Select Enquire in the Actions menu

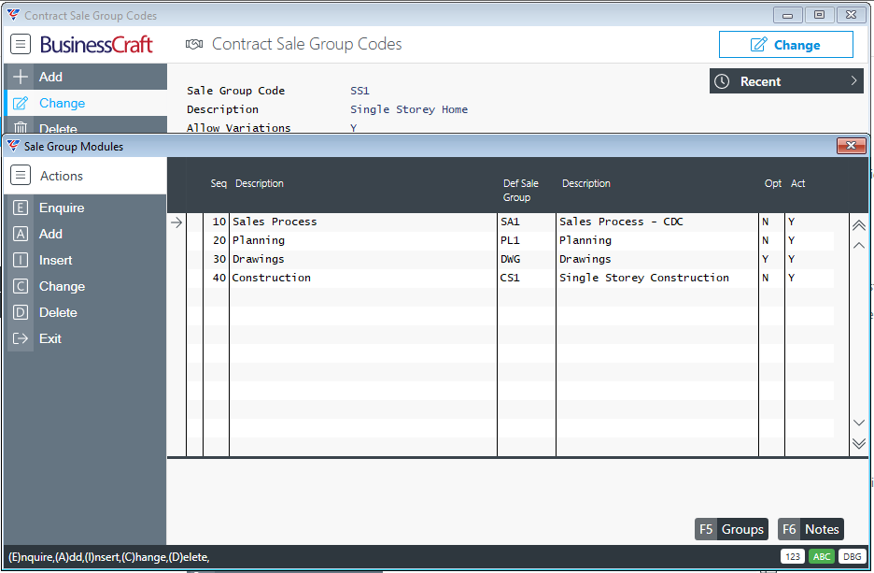(x=86, y=208)
